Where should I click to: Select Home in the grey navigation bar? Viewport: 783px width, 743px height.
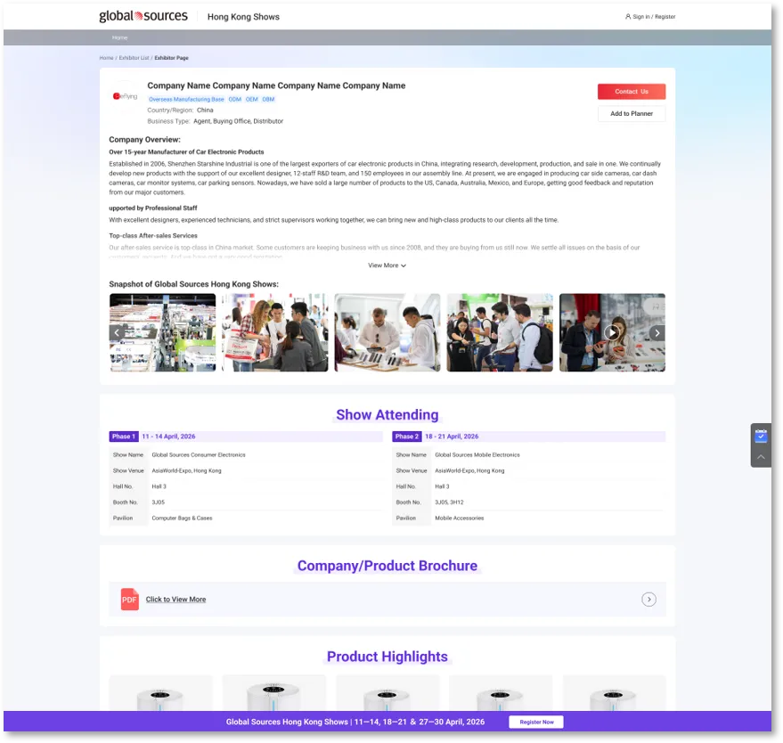click(x=120, y=38)
